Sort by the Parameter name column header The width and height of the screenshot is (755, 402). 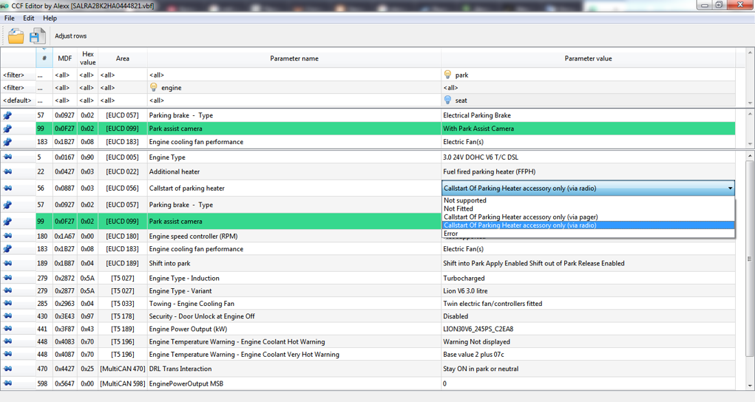(294, 58)
